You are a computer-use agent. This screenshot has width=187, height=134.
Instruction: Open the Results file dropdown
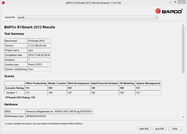(88, 17)
